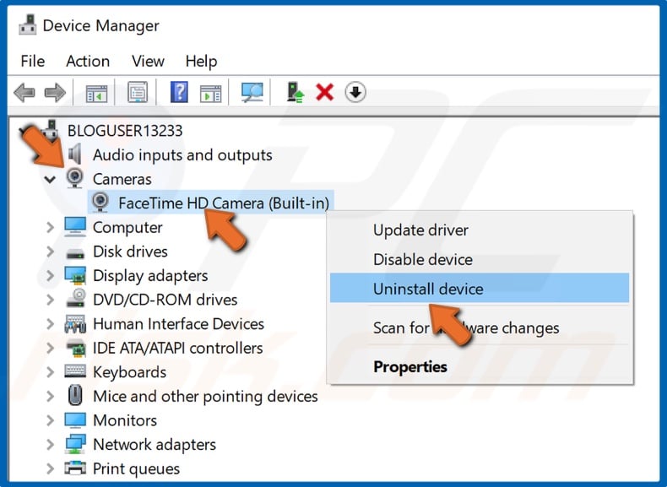Collapse the Cameras category chevron
This screenshot has height=487, width=667.
point(50,180)
